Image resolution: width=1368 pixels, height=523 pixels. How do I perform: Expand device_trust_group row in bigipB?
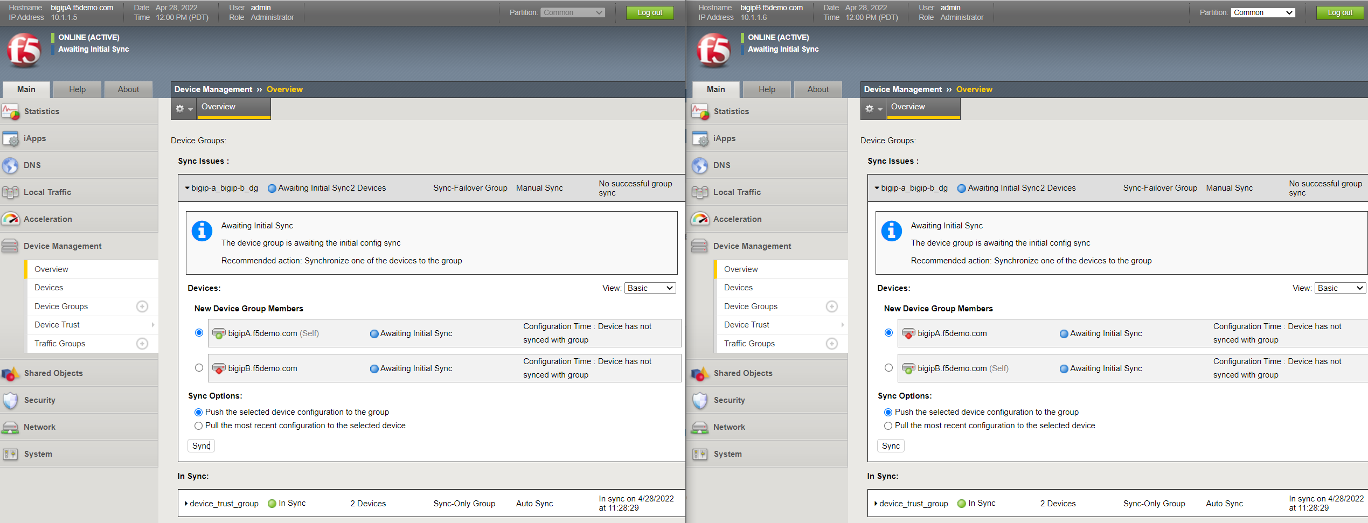tap(876, 504)
